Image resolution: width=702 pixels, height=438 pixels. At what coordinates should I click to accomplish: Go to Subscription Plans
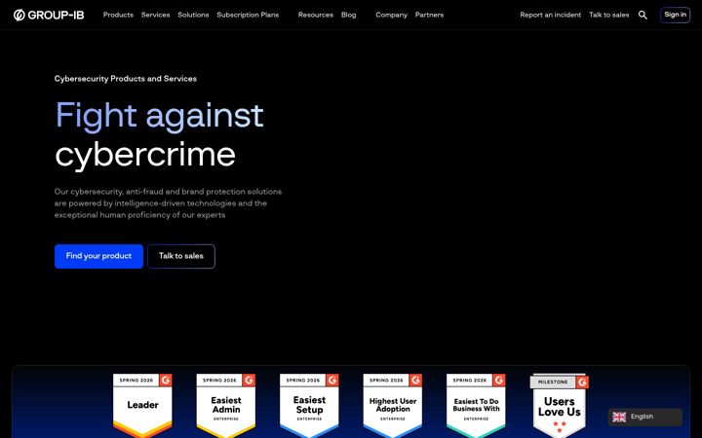click(x=248, y=15)
